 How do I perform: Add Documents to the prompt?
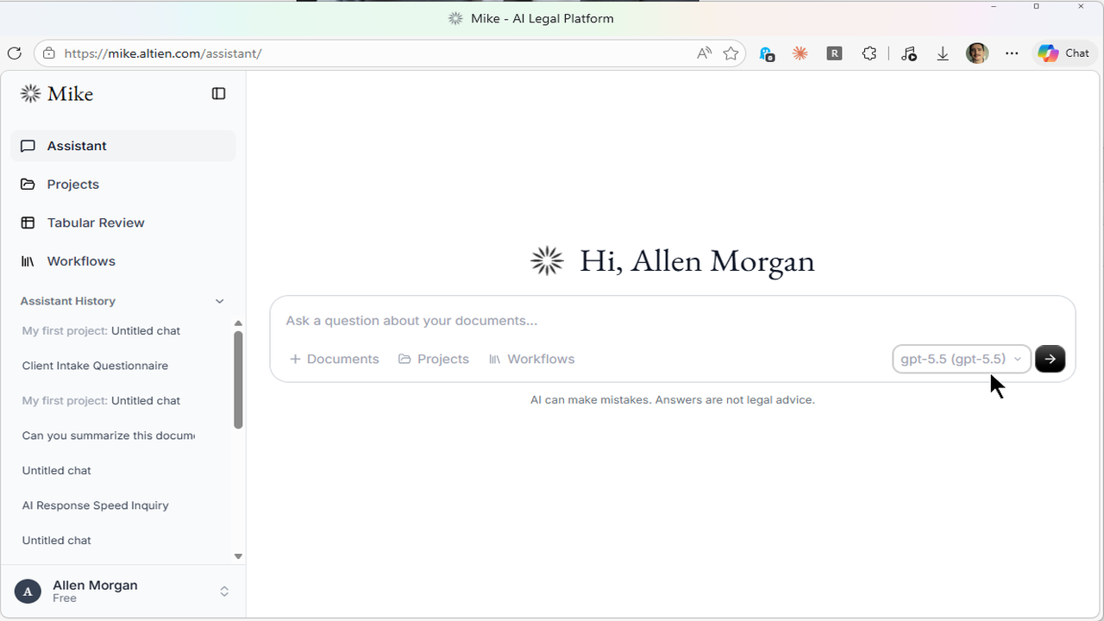click(334, 359)
